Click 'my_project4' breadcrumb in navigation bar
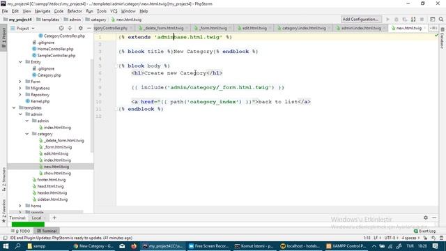Viewport: 446px width, 251px height. [17, 20]
